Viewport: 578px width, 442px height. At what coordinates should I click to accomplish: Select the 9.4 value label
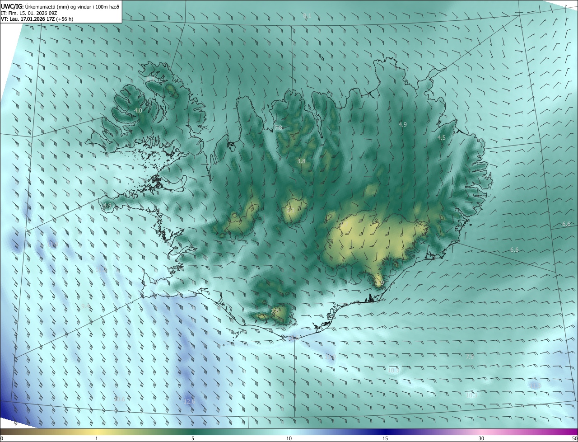coord(85,306)
